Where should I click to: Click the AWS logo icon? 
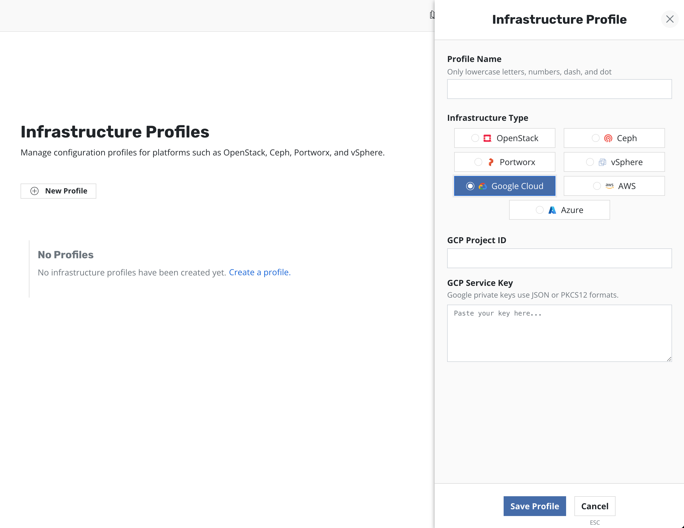tap(609, 186)
